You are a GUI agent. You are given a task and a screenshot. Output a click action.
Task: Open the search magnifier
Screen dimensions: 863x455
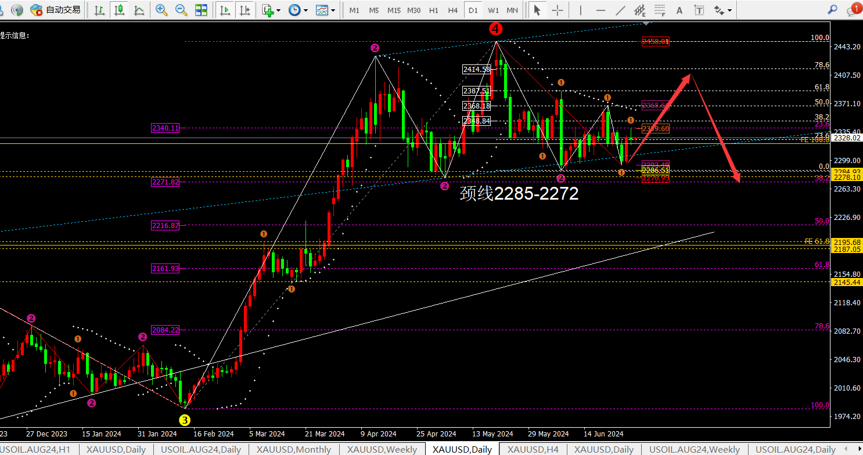pyautogui.click(x=833, y=9)
